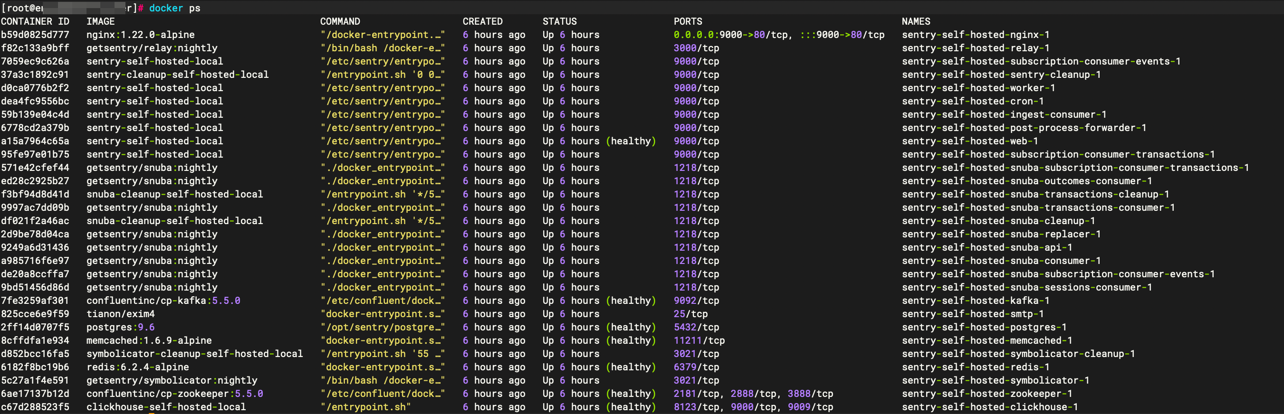Click name sentry-self-hosted-zookeeper-1
This screenshot has width=1284, height=414.
[x=987, y=394]
